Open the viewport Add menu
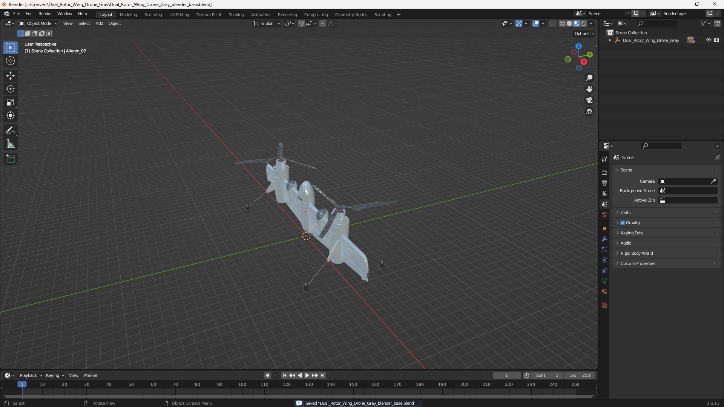The image size is (724, 407). [99, 23]
